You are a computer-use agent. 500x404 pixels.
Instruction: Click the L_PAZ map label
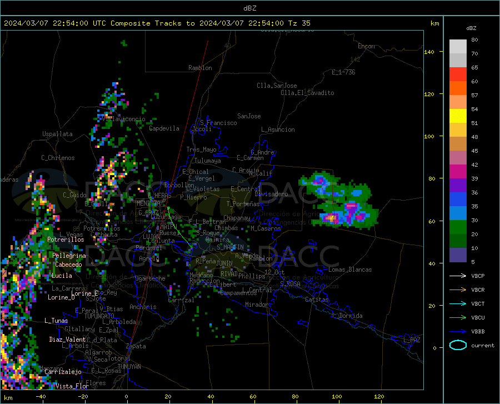click(412, 340)
